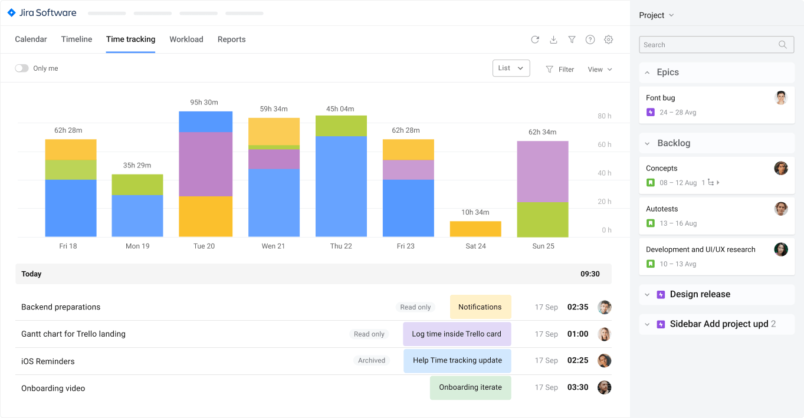804x418 pixels.
Task: Collapse the Epics section in the sidebar
Action: (x=647, y=72)
